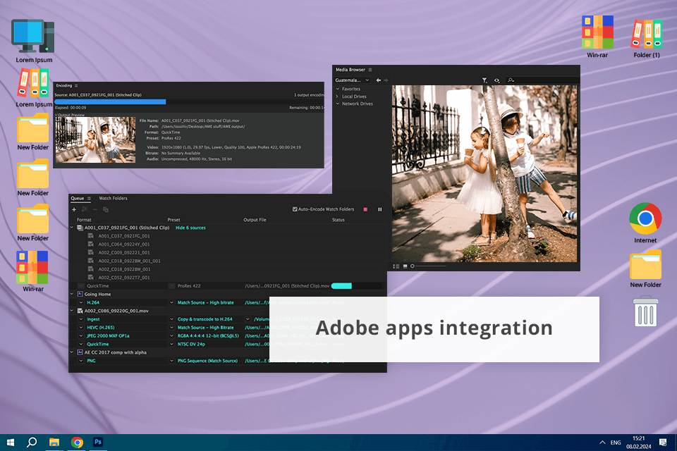The width and height of the screenshot is (677, 451).
Task: Open preset dropdown for Copy & transcode to H.264
Action: (x=171, y=319)
